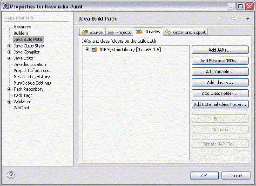The width and height of the screenshot is (256, 186).
Task: Expand the Java Code Style tree node
Action: 9,46
